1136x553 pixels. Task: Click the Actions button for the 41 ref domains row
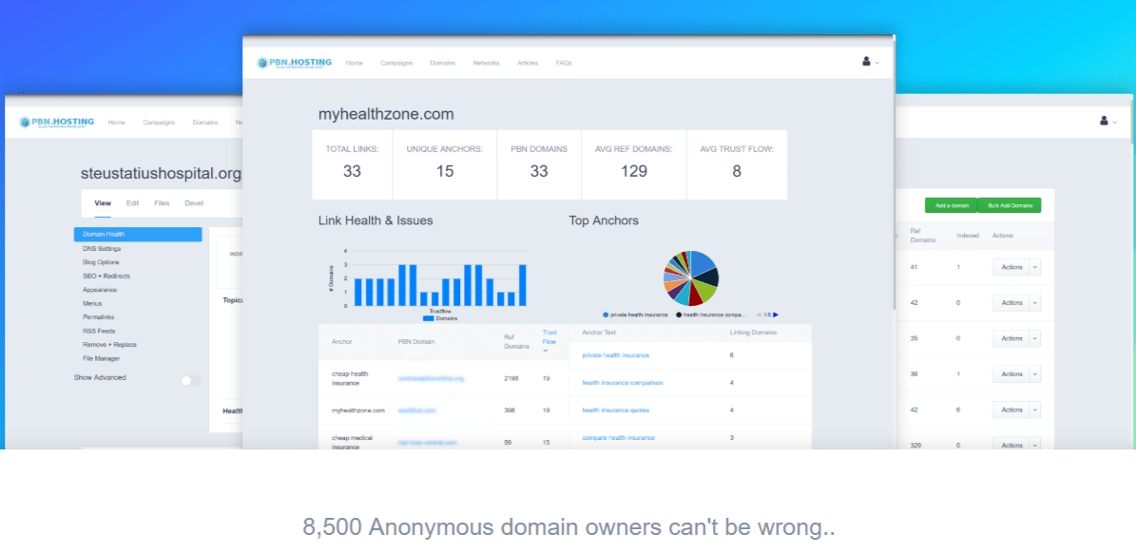pyautogui.click(x=1011, y=267)
